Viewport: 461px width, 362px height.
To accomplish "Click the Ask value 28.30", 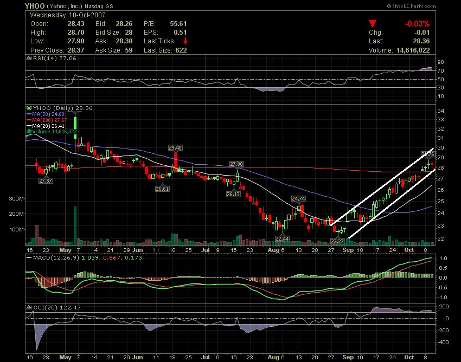I will pos(124,41).
